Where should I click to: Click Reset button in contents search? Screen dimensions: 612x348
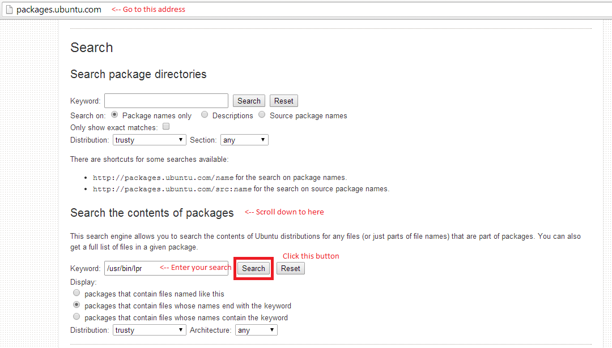(x=291, y=268)
